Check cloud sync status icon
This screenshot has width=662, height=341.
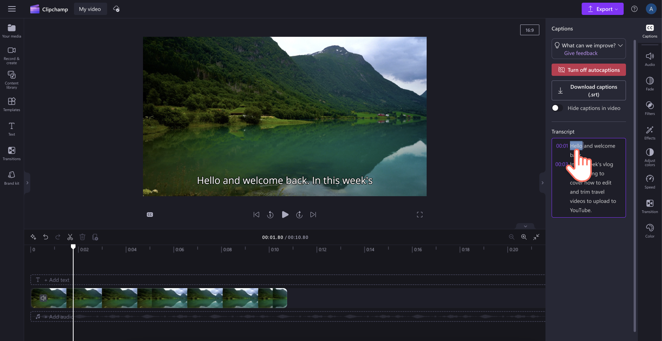pos(117,9)
